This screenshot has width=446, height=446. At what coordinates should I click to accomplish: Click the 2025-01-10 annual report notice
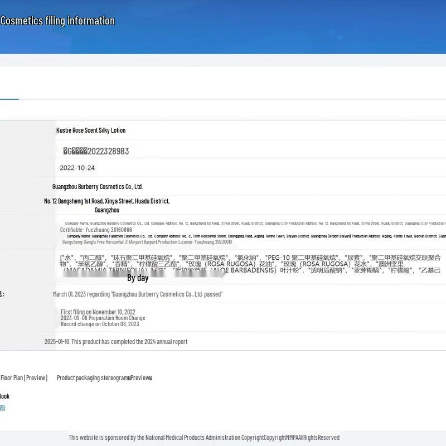116,342
